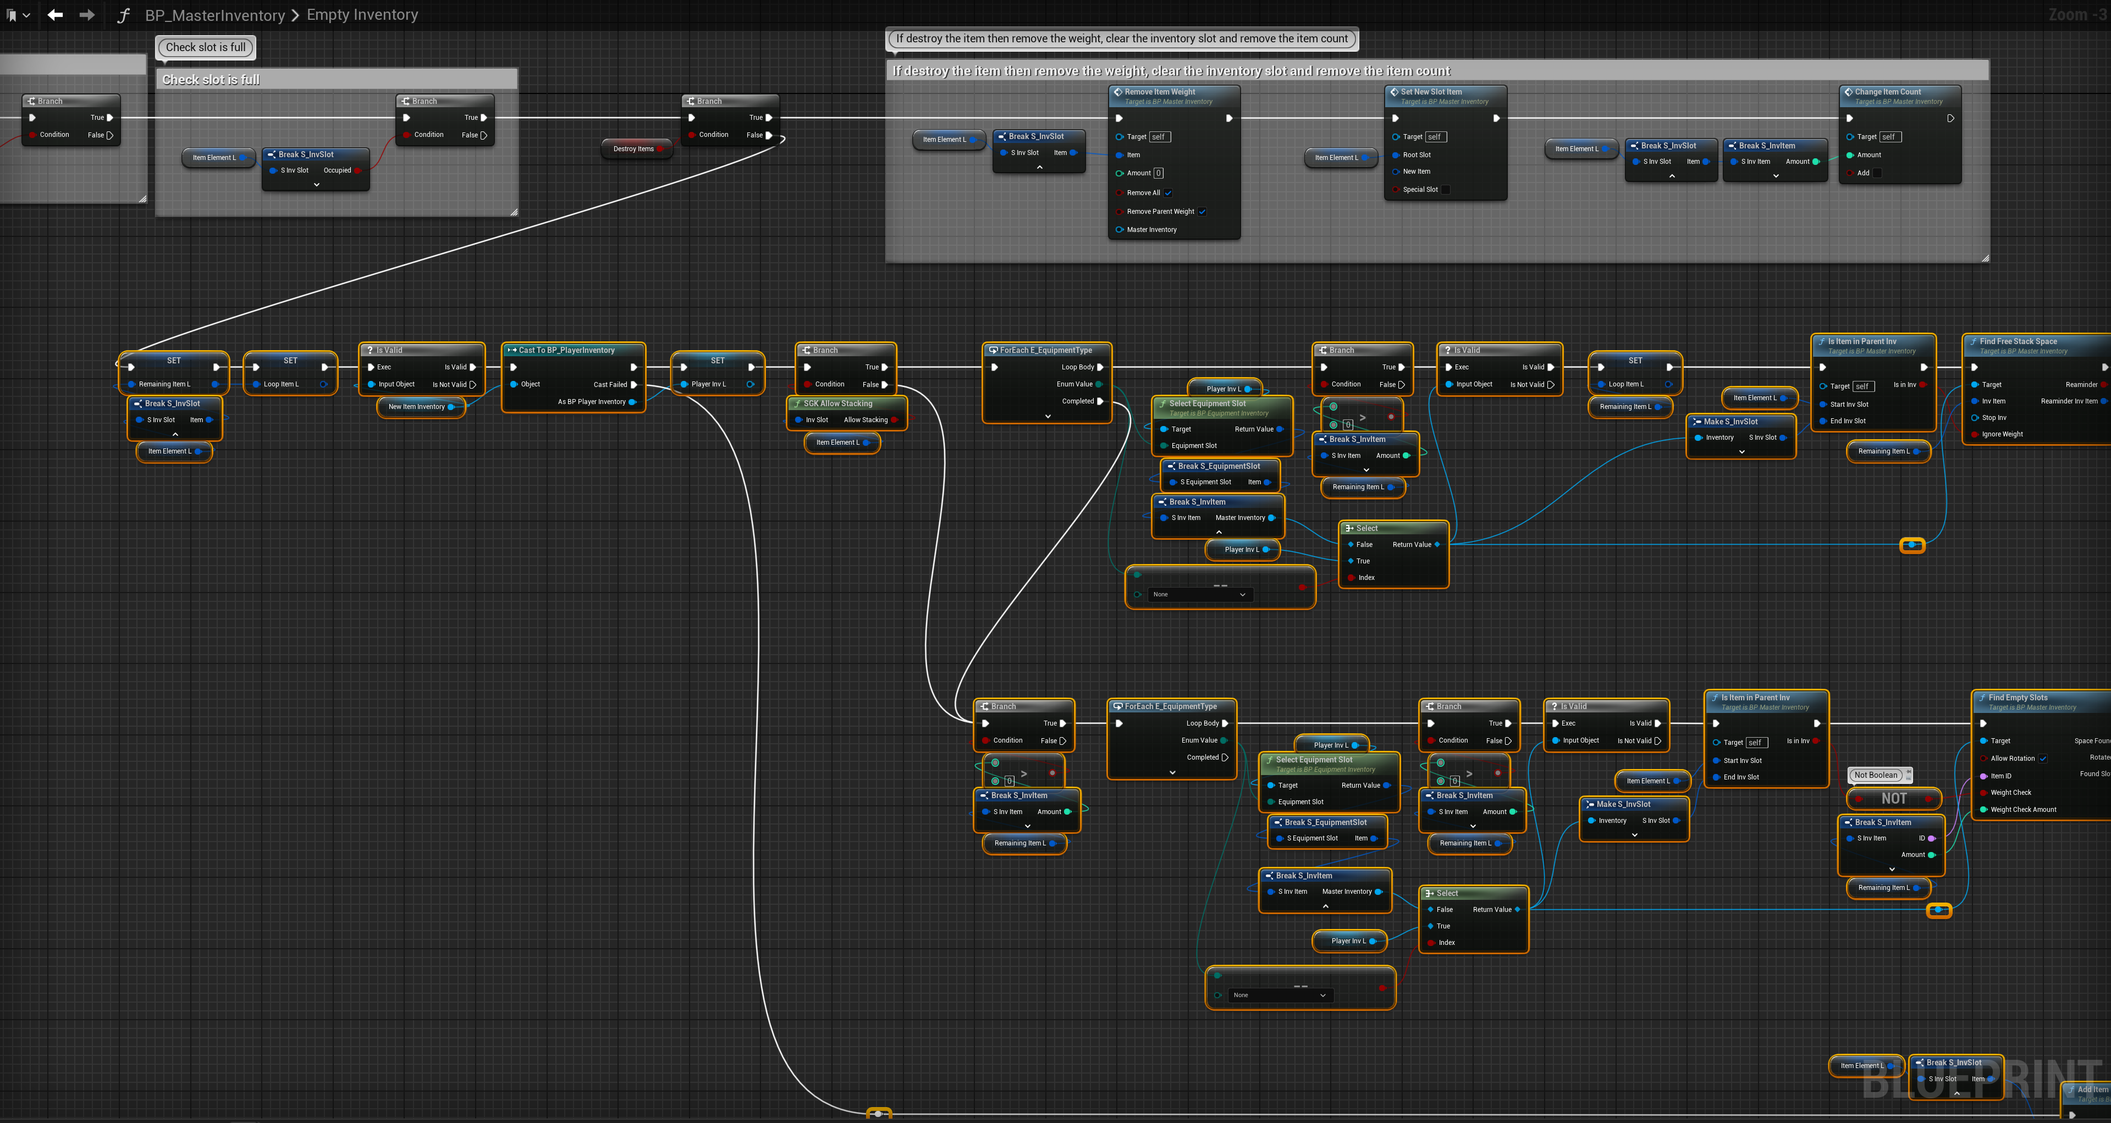This screenshot has width=2111, height=1123.
Task: Click the Check slot is full comment bubble
Action: point(206,47)
